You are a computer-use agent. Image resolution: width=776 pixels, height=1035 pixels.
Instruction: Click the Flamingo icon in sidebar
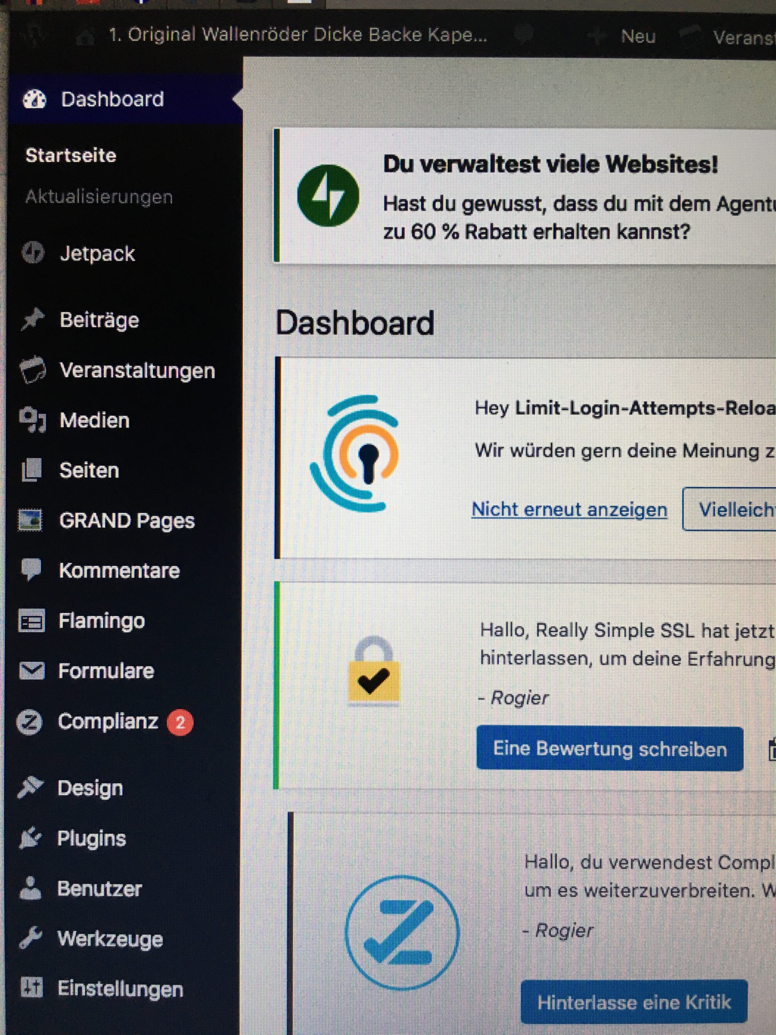coord(32,621)
